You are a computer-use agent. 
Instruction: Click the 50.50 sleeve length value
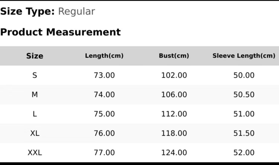[x=244, y=95]
